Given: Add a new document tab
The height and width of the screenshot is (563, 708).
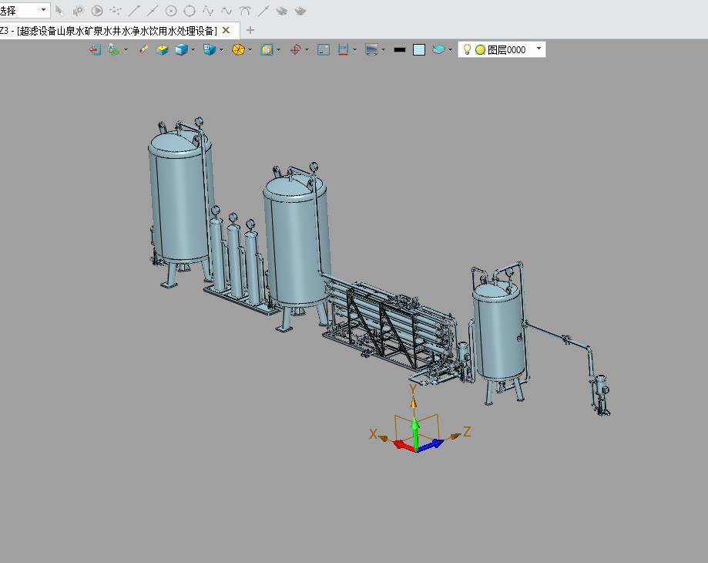Looking at the screenshot, I should tap(250, 30).
